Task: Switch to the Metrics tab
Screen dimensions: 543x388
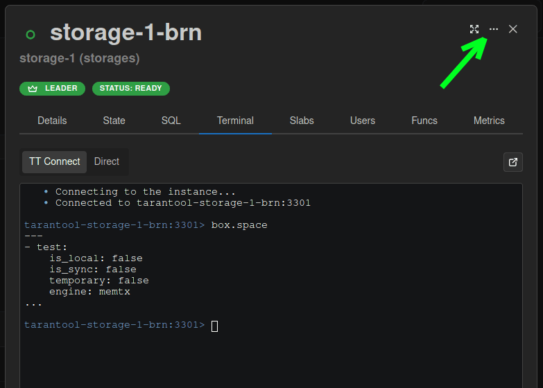Action: point(489,121)
